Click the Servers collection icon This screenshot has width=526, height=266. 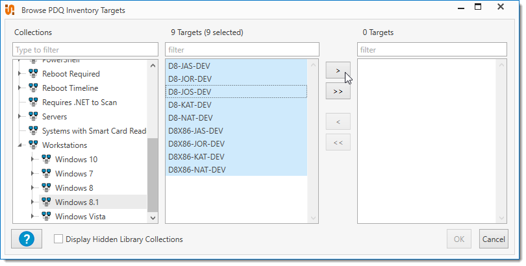coord(33,117)
